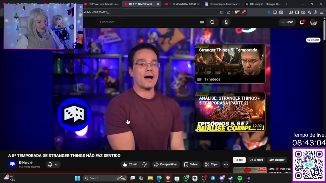This screenshot has width=326, height=183.
Task: Switch to Provei uma Lata browser tab
Action: pyautogui.click(x=101, y=4)
